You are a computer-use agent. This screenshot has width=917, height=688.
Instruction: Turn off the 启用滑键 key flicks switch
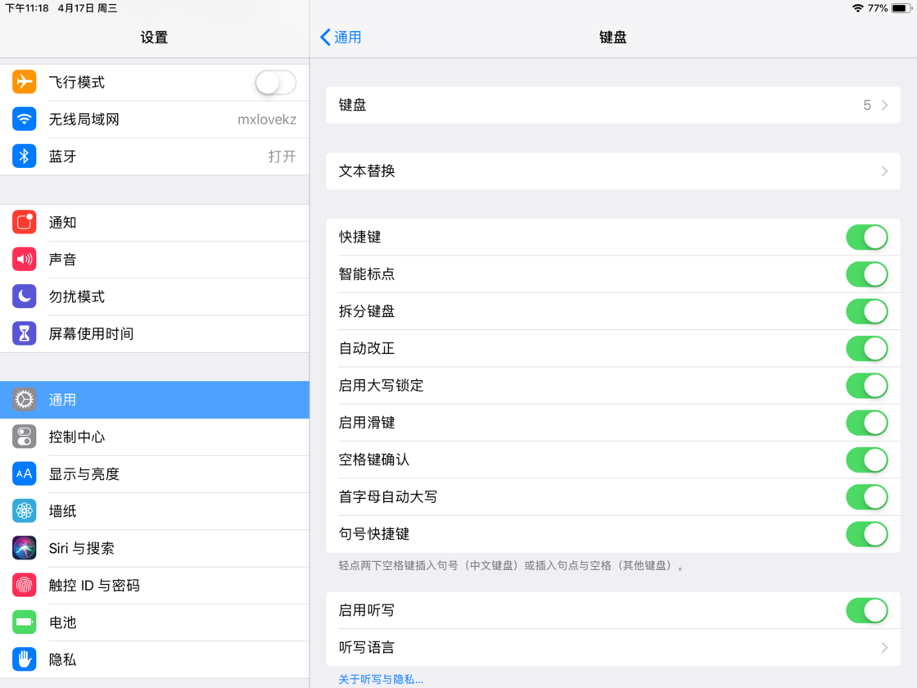click(x=867, y=423)
